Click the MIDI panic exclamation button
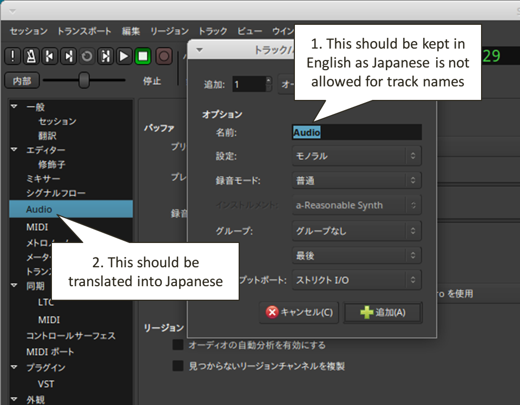The width and height of the screenshot is (520, 405). point(13,56)
